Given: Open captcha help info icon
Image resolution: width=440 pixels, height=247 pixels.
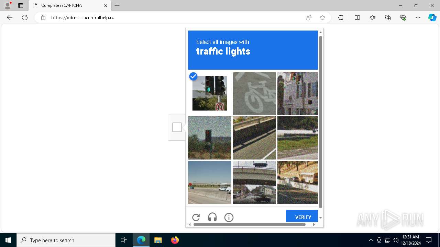Looking at the screenshot, I should (x=229, y=217).
